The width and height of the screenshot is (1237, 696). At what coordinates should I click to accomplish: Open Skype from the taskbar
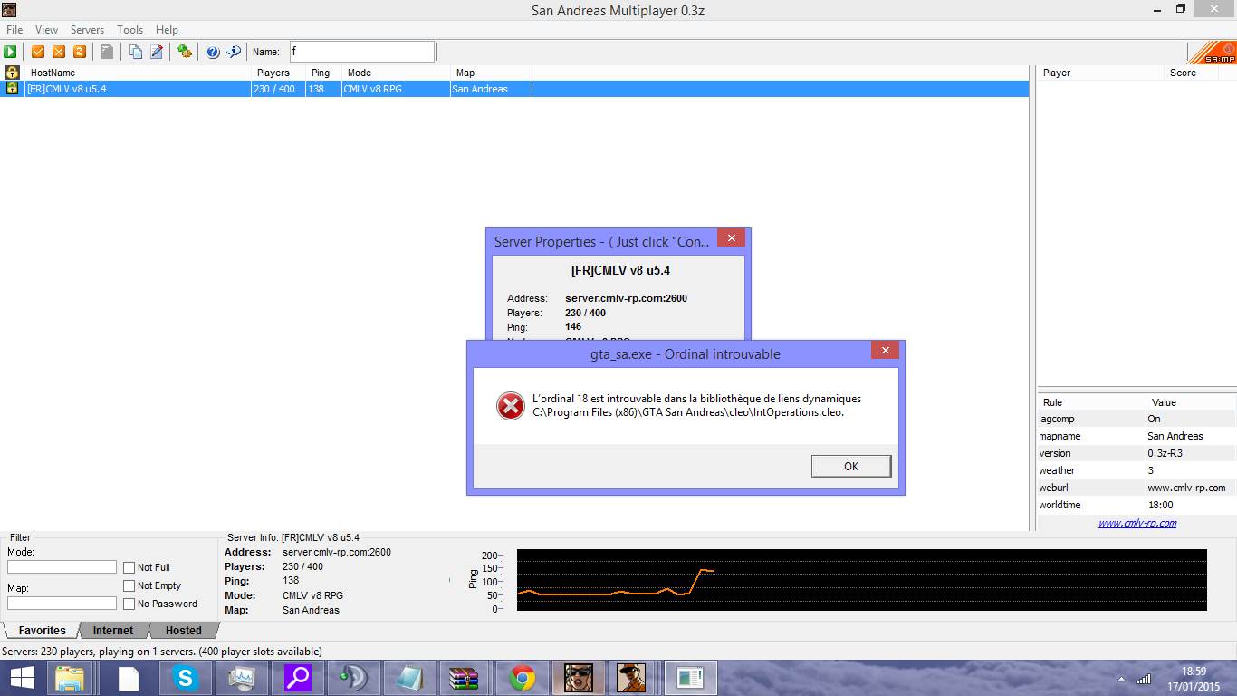pos(186,678)
